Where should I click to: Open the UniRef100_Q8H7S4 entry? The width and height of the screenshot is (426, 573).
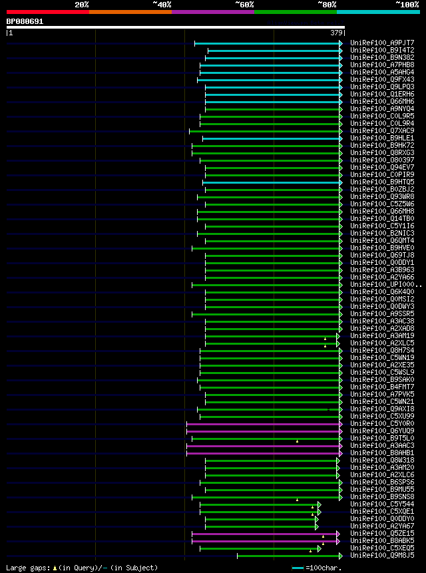[382, 351]
